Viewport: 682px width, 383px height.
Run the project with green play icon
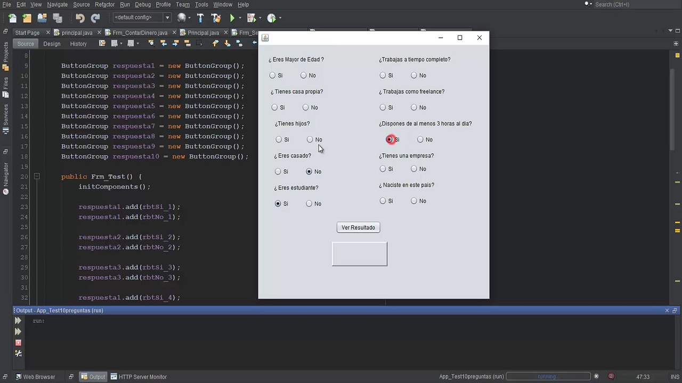232,18
